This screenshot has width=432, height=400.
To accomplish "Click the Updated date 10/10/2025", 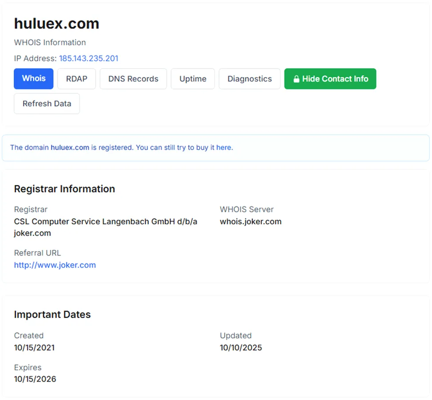I will pyautogui.click(x=241, y=348).
